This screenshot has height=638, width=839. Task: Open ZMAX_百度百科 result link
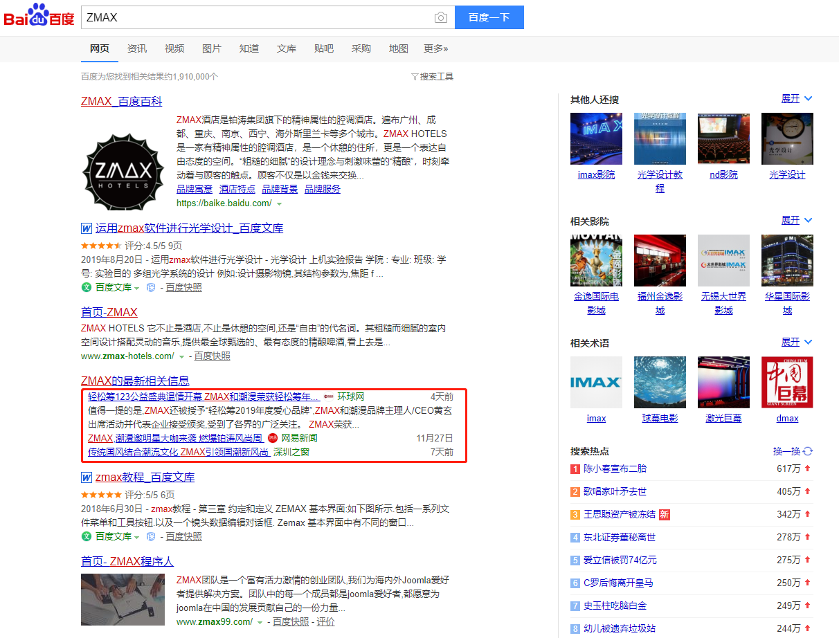122,102
